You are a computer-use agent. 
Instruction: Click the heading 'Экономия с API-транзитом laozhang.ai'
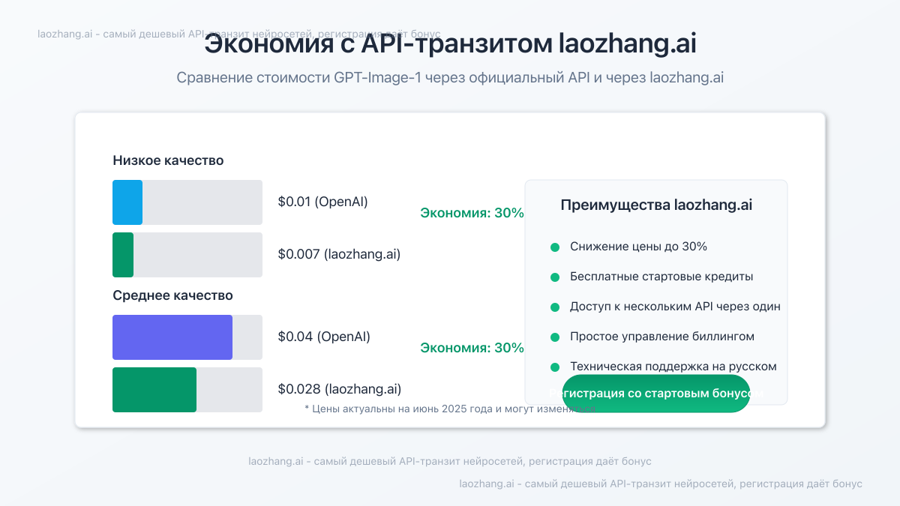450,43
